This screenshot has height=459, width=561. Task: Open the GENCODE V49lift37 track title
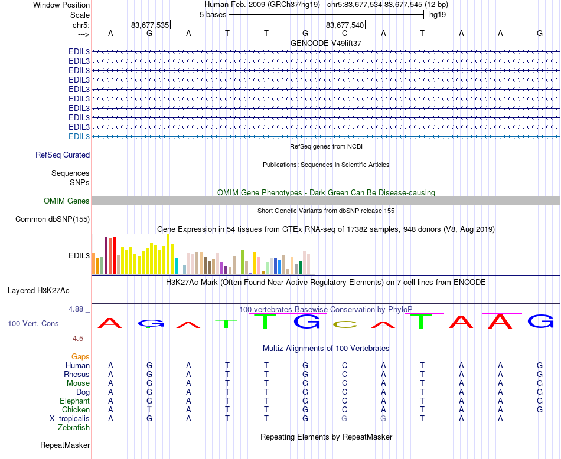tap(326, 43)
